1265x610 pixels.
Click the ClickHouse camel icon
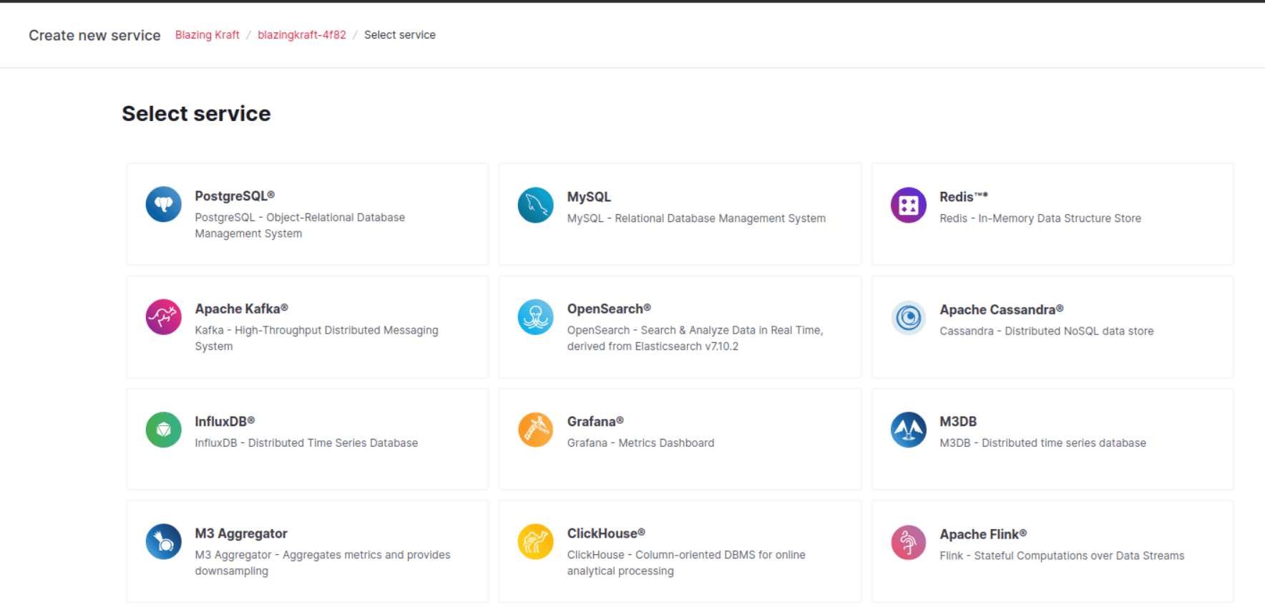[536, 542]
